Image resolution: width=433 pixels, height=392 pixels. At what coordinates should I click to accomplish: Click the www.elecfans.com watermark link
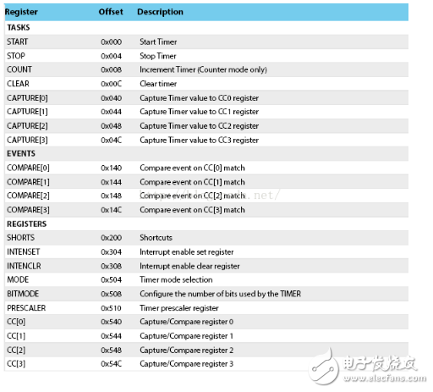pos(385,378)
